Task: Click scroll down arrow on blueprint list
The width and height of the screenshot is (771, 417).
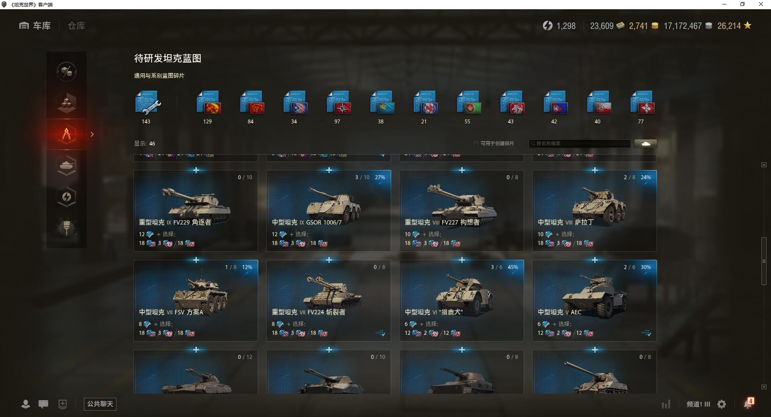Action: click(764, 387)
